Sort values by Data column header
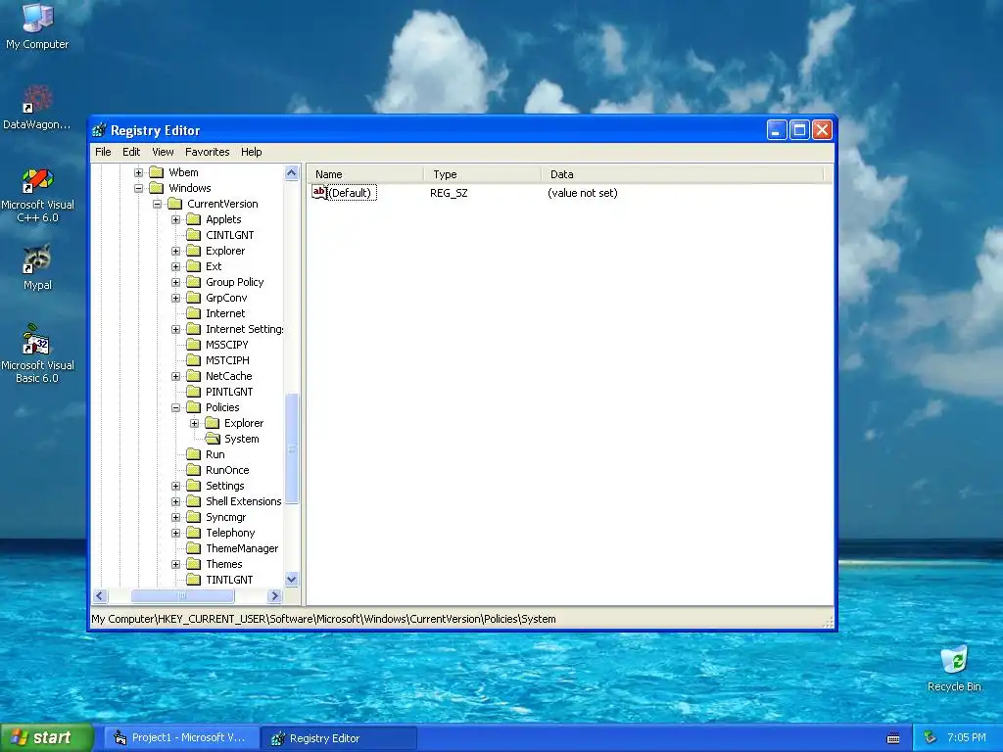1003x752 pixels. (683, 174)
